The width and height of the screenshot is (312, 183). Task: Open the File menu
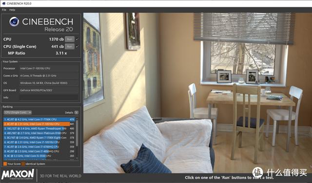tap(4, 10)
